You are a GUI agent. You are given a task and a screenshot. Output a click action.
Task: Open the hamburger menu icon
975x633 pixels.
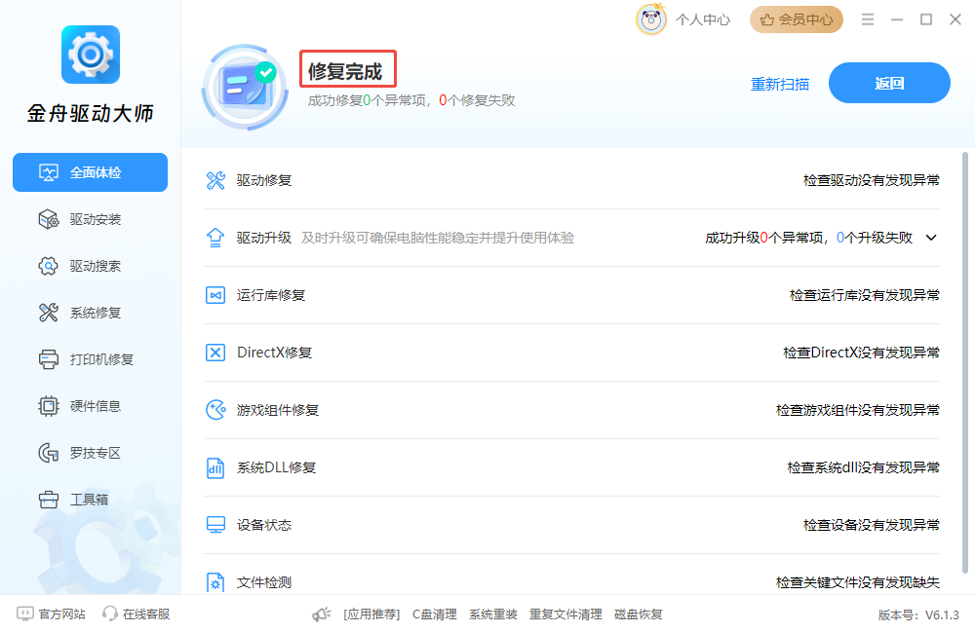(868, 19)
